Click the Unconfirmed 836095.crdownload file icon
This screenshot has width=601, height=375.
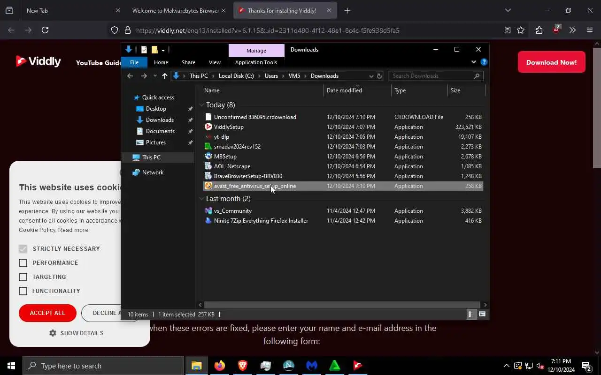(208, 117)
